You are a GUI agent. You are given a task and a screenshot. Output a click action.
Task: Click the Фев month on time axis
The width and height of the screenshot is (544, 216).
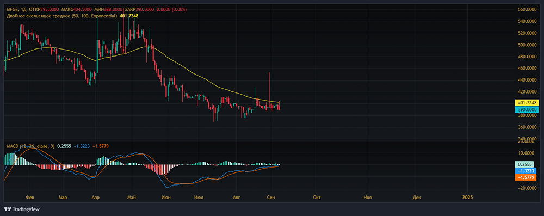[x=30, y=198]
